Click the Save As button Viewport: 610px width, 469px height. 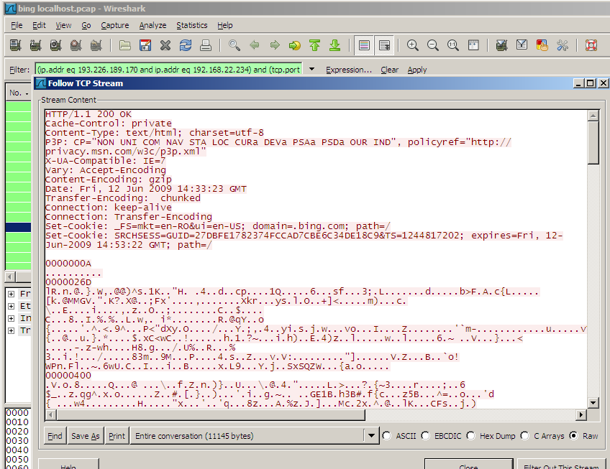86,436
